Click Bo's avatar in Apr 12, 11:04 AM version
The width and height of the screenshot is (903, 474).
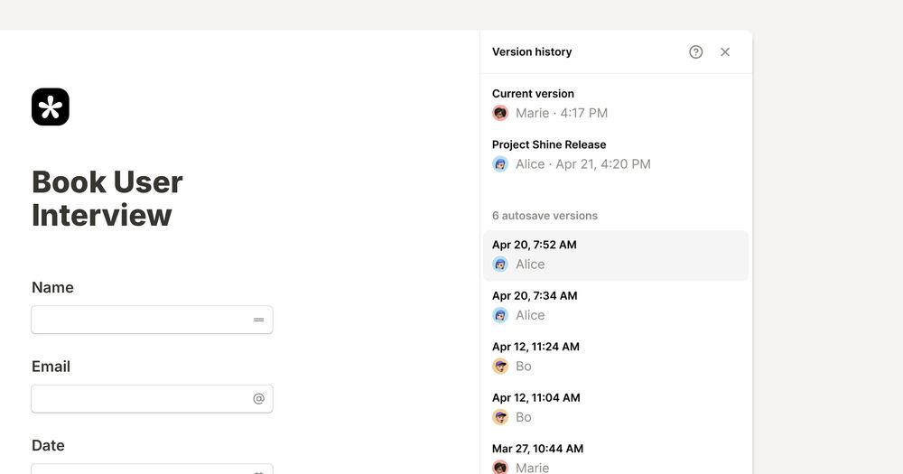pos(500,417)
